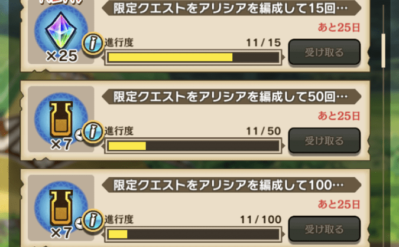Open info badge on 50-quest mission reward
Screen dimensions: 399x247
[x=93, y=132]
